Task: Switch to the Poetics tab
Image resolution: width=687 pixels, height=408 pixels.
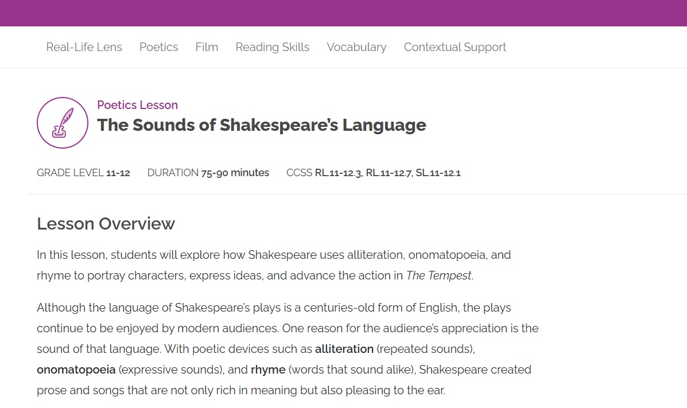Action: click(158, 47)
